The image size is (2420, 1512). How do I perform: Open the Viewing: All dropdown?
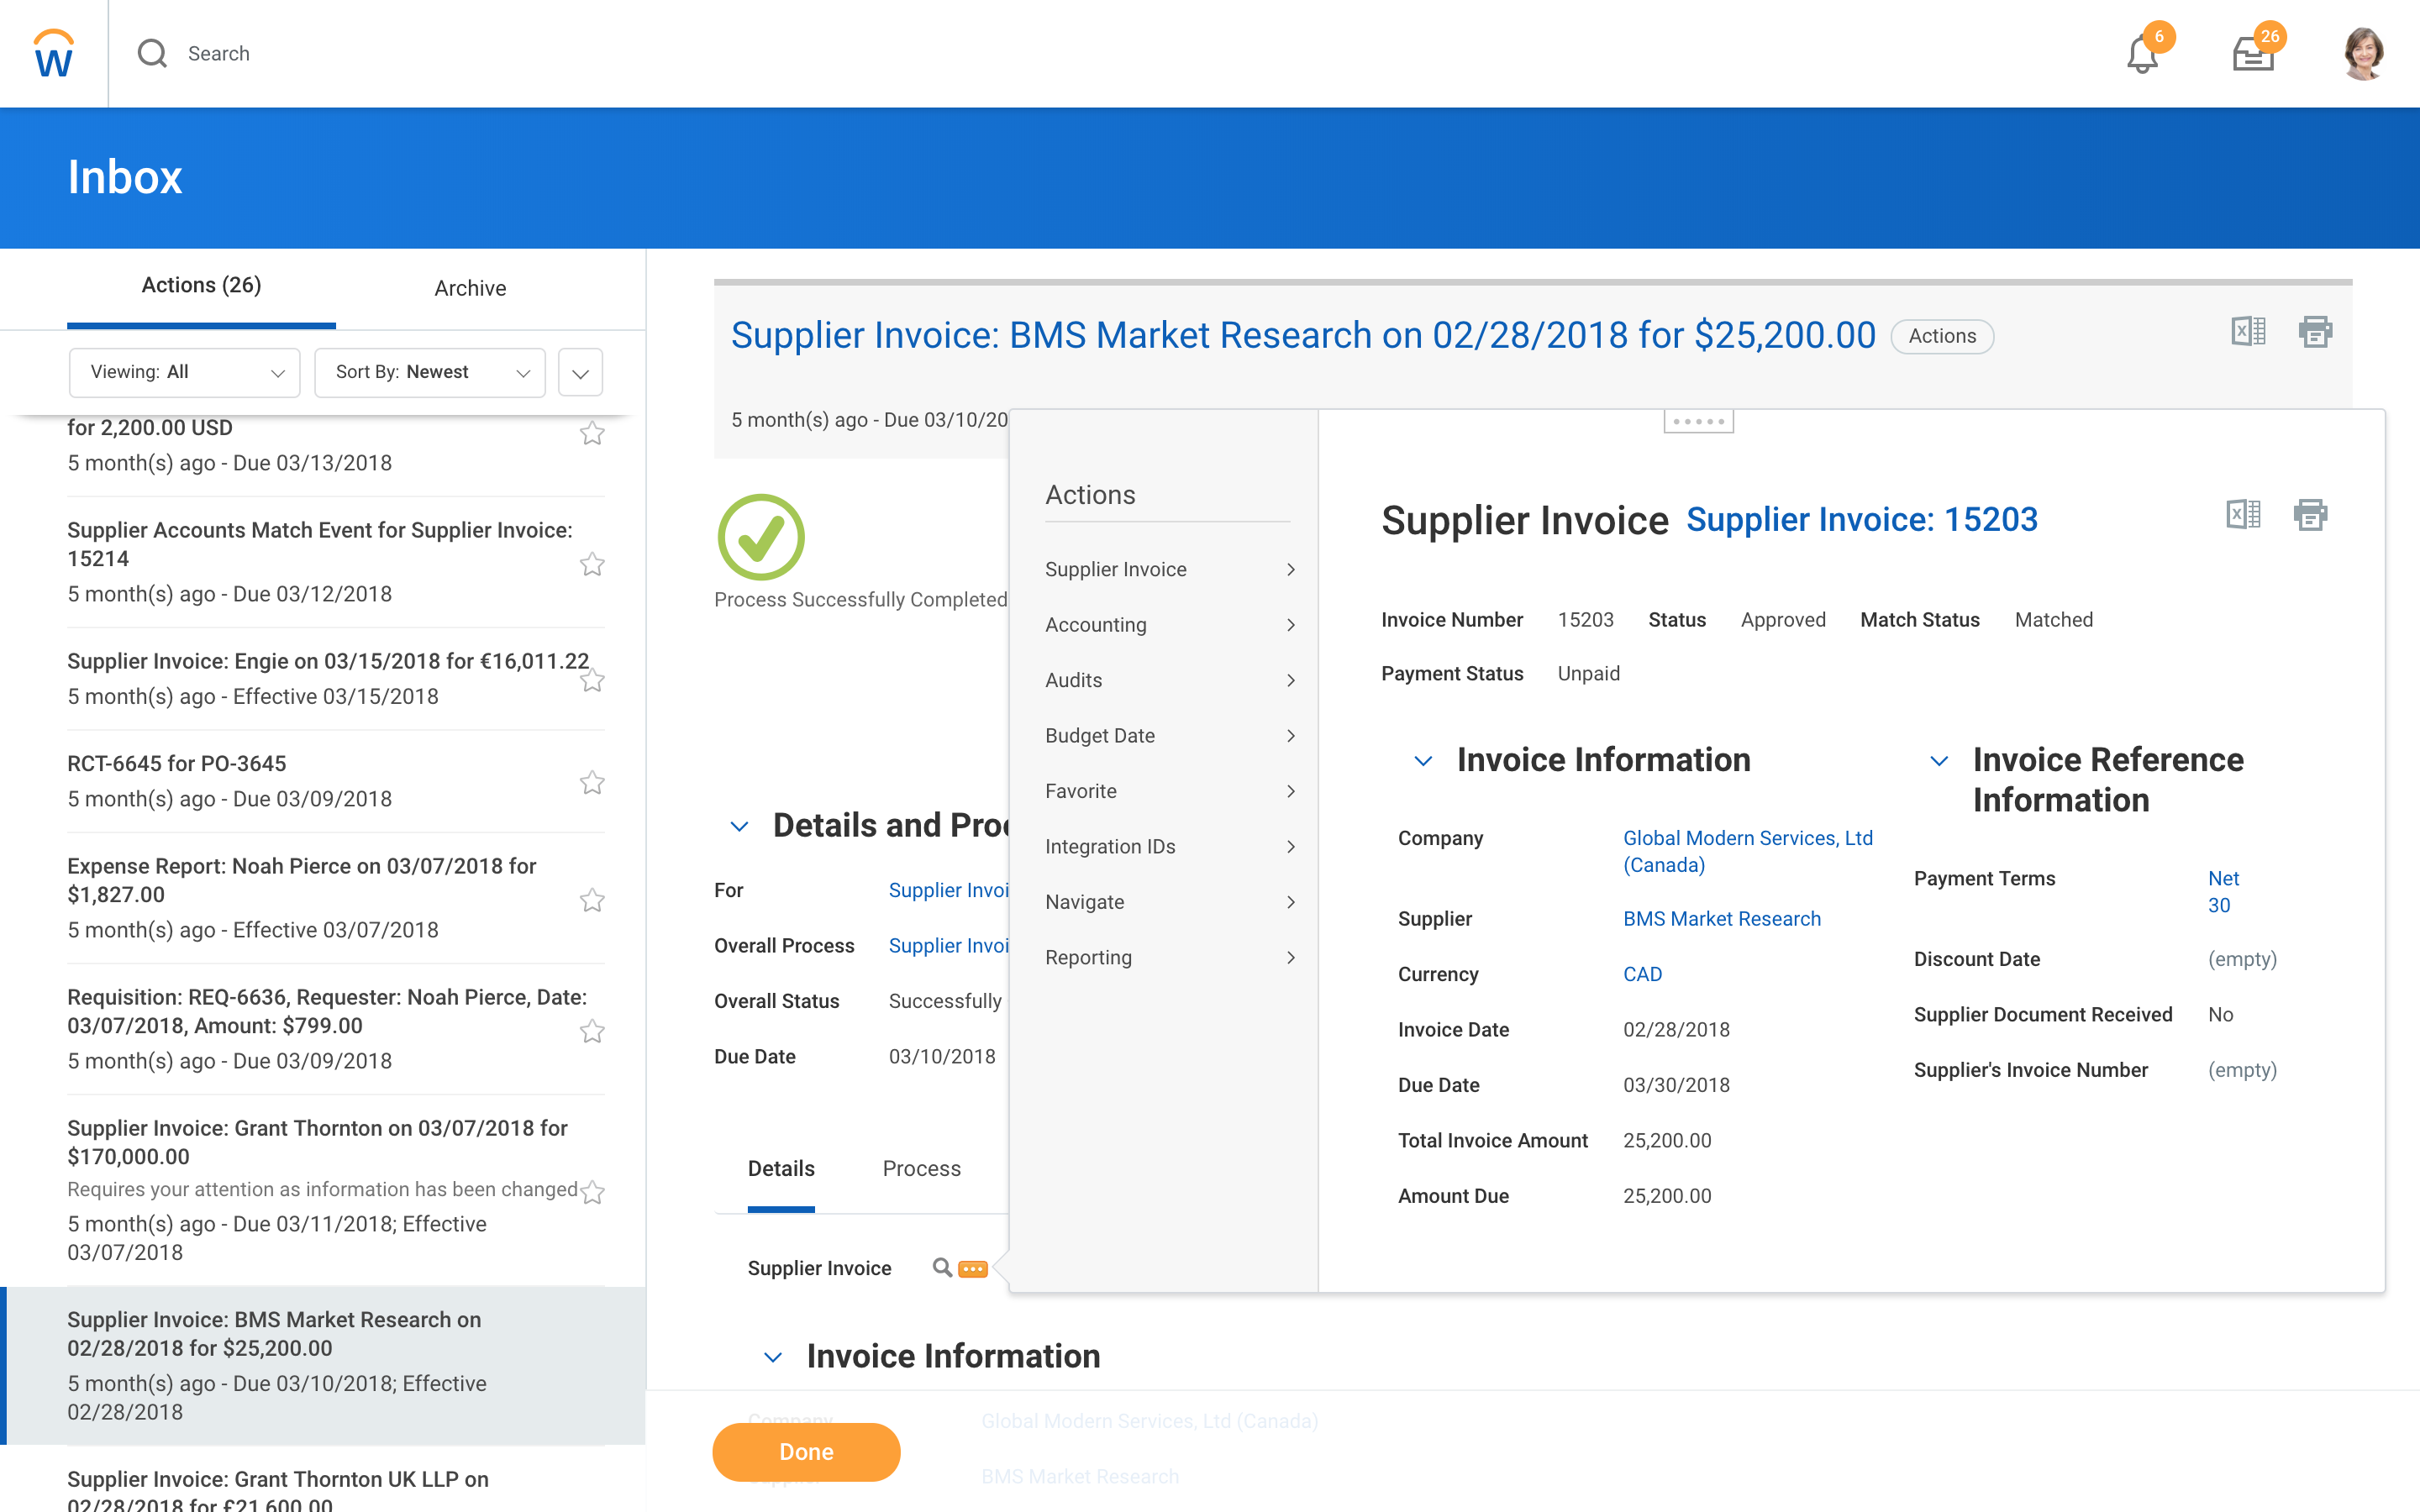click(184, 372)
